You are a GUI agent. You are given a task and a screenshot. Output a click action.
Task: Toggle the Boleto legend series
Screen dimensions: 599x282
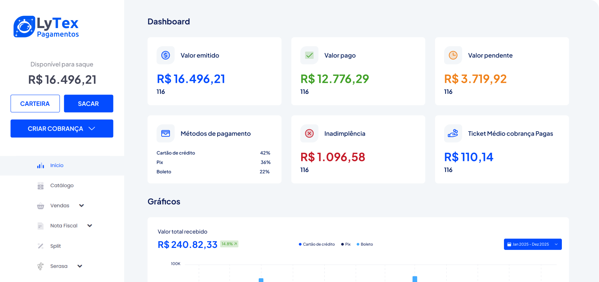click(365, 244)
